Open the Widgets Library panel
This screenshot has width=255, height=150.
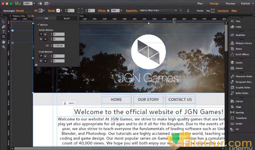241,43
